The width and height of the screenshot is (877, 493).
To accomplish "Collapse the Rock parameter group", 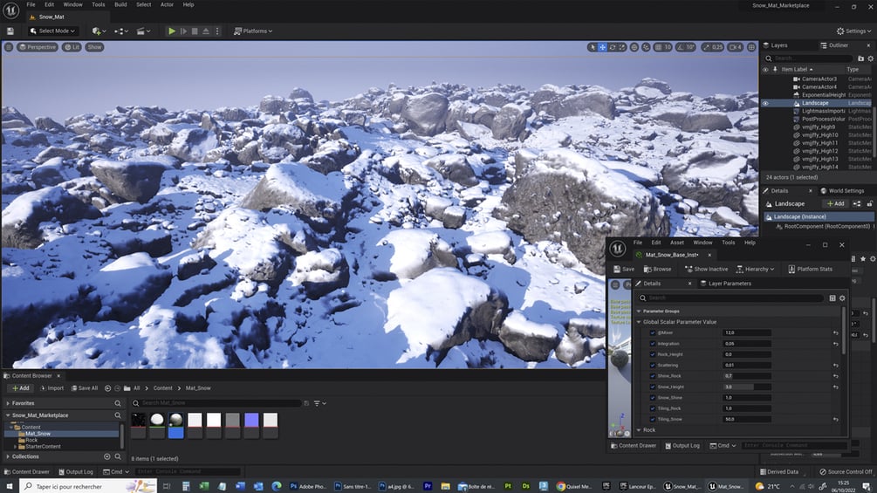I will click(640, 430).
